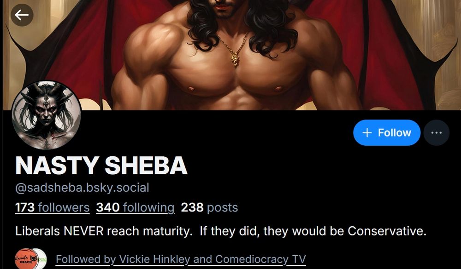Click Comediocracy TV in the followed-by text
Screen dimensions: 461x269
click(260, 259)
